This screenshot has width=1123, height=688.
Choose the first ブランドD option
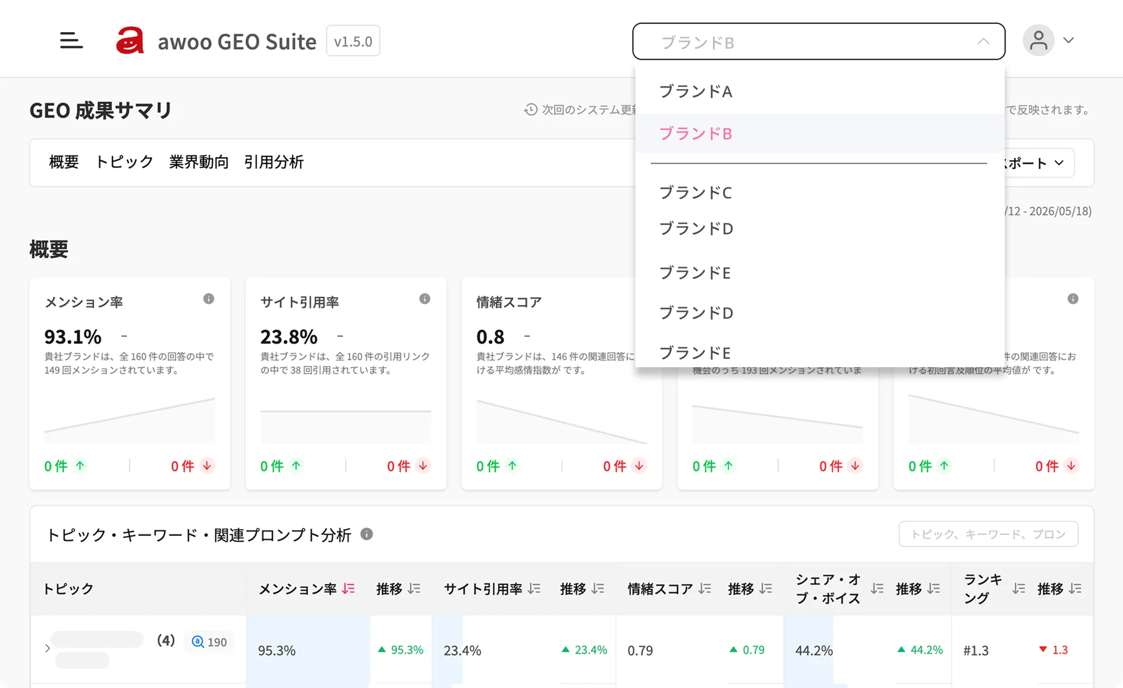point(819,229)
